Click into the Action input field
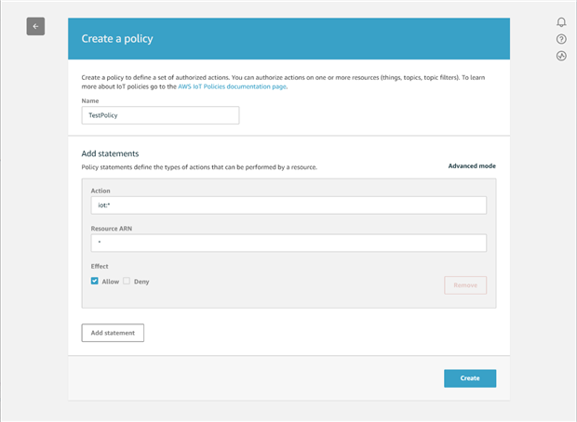577x422 pixels. (x=288, y=205)
